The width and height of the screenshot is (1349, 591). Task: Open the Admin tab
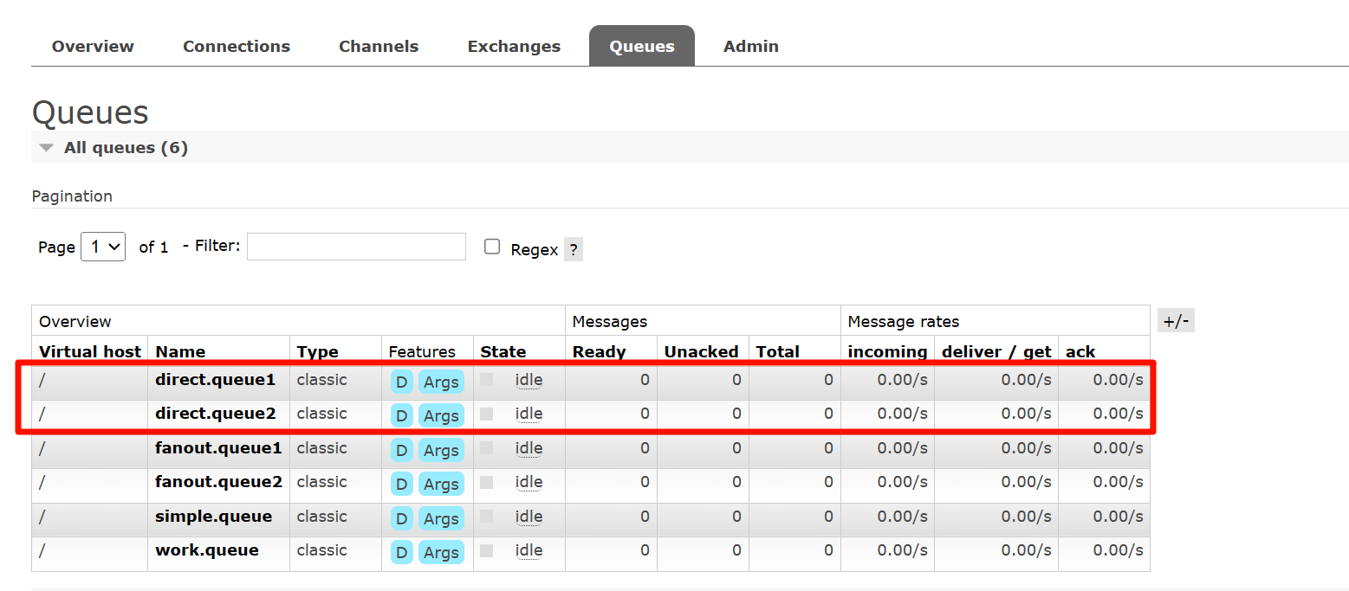(x=750, y=47)
